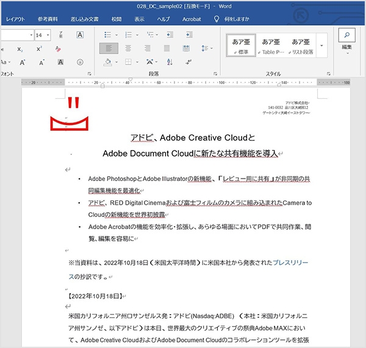Click the date line 【2022年10月18日】

click(96, 296)
